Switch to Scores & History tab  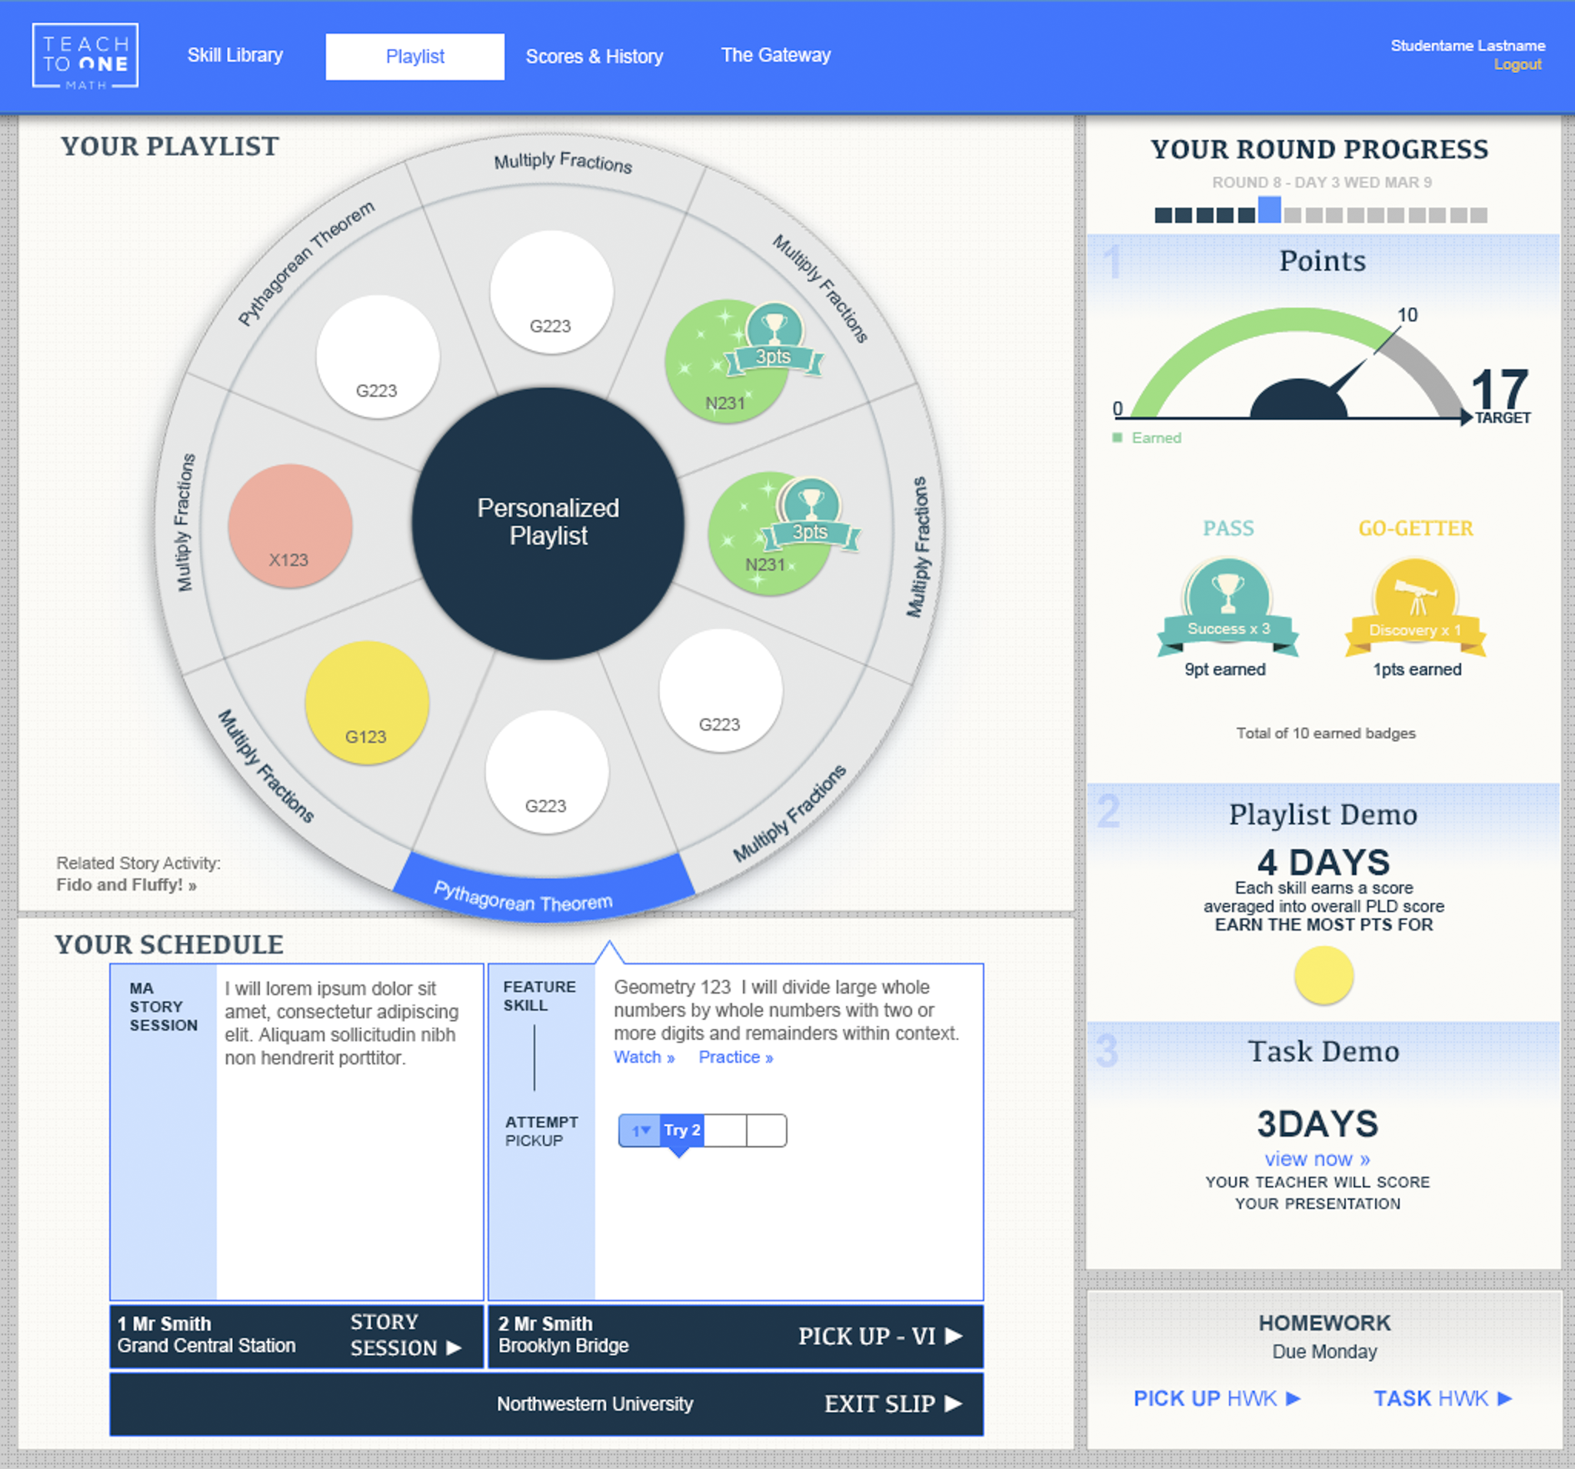[x=594, y=56]
